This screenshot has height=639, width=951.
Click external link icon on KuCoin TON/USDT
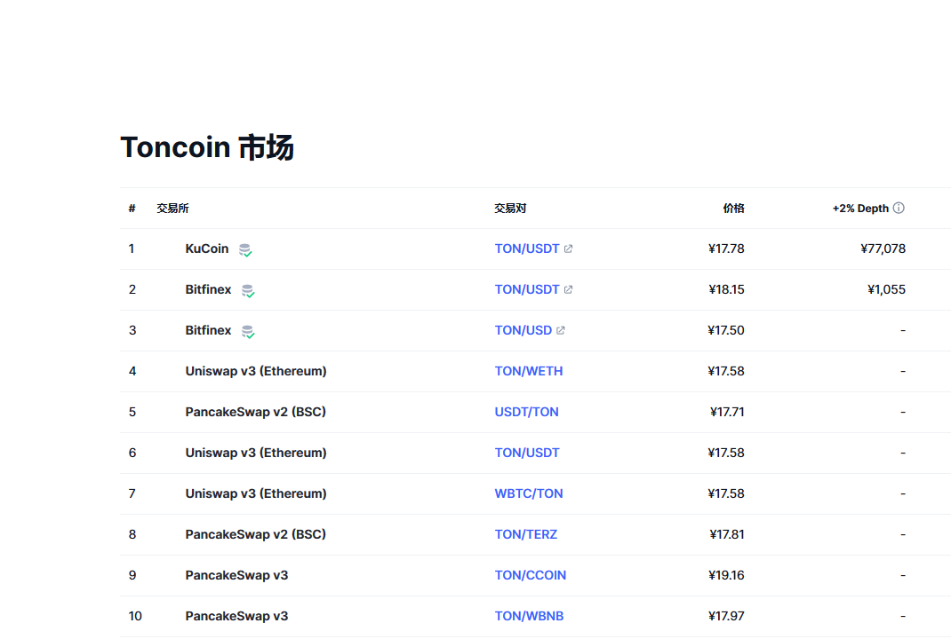click(568, 248)
